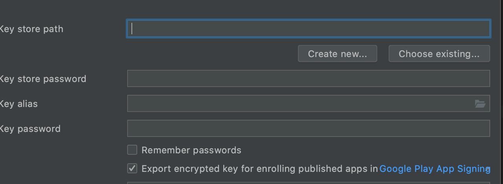
Task: Click the Export encrypted key label text
Action: pos(260,169)
